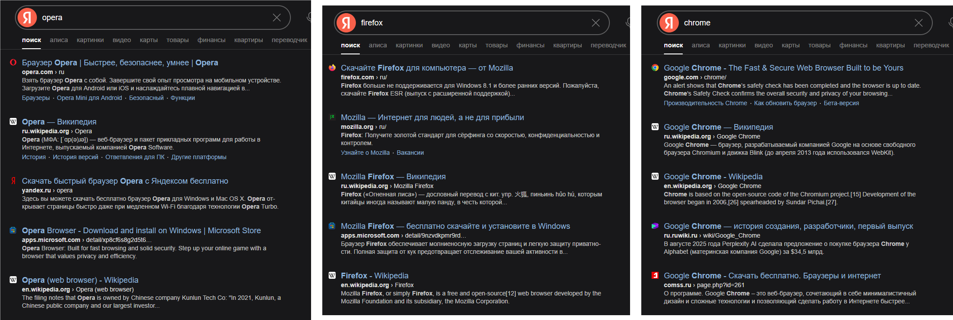Open 'Скачайте Firefox для компьютера — от Mozilla'

(x=427, y=68)
